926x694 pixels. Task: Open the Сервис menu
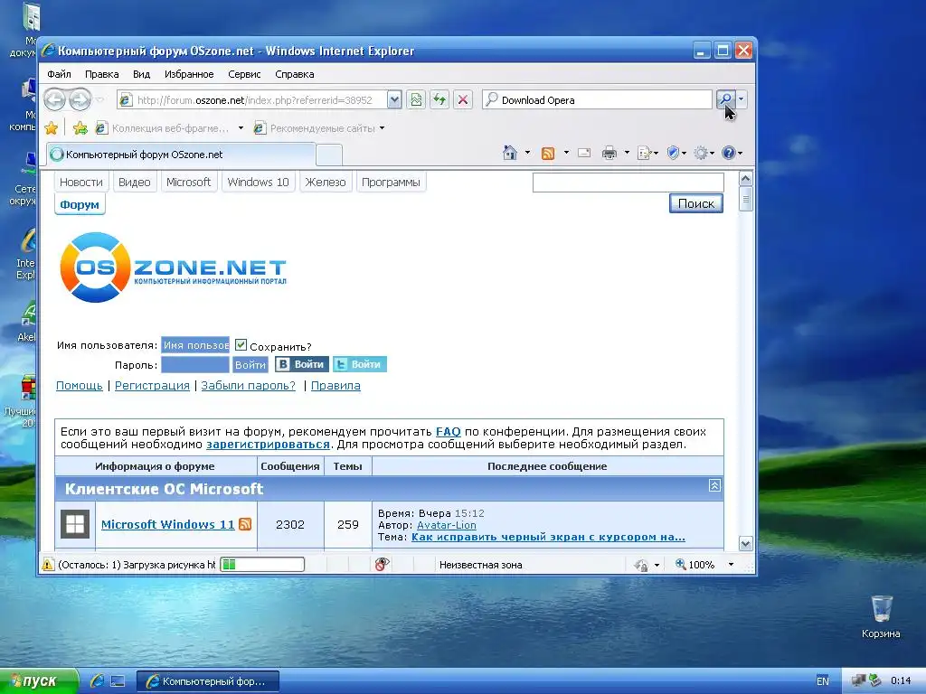point(244,74)
